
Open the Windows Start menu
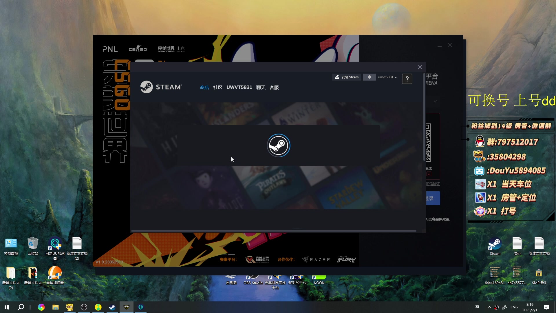[7, 307]
